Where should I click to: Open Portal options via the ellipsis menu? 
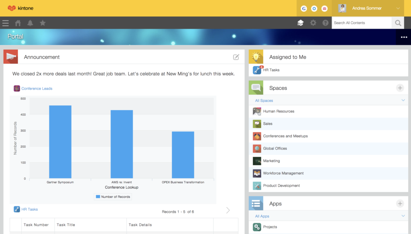(x=403, y=37)
